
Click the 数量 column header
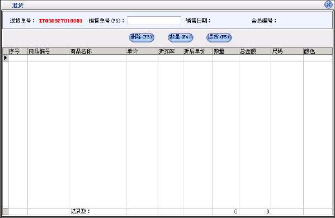(226, 51)
